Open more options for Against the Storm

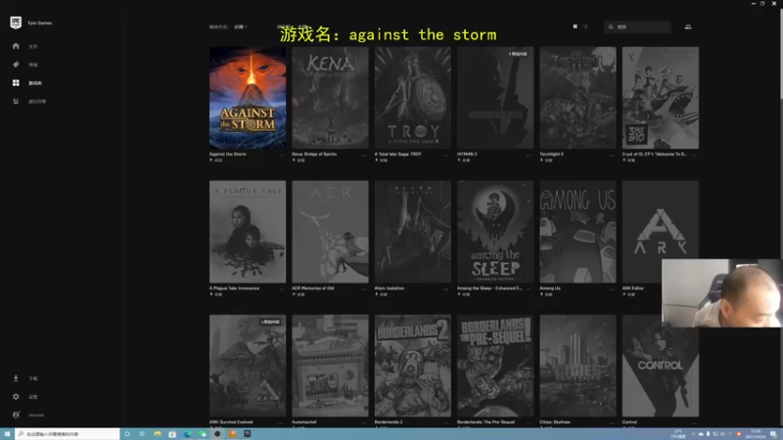coord(281,155)
